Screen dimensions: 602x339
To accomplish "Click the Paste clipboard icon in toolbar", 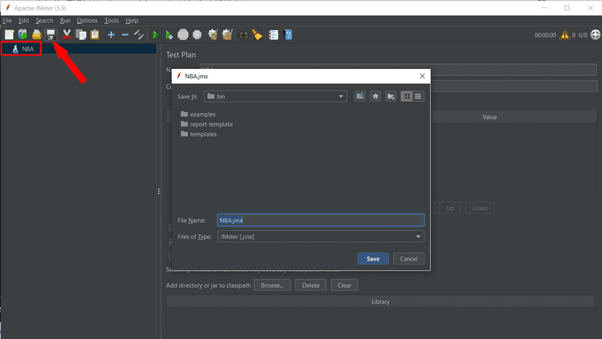I will [94, 35].
